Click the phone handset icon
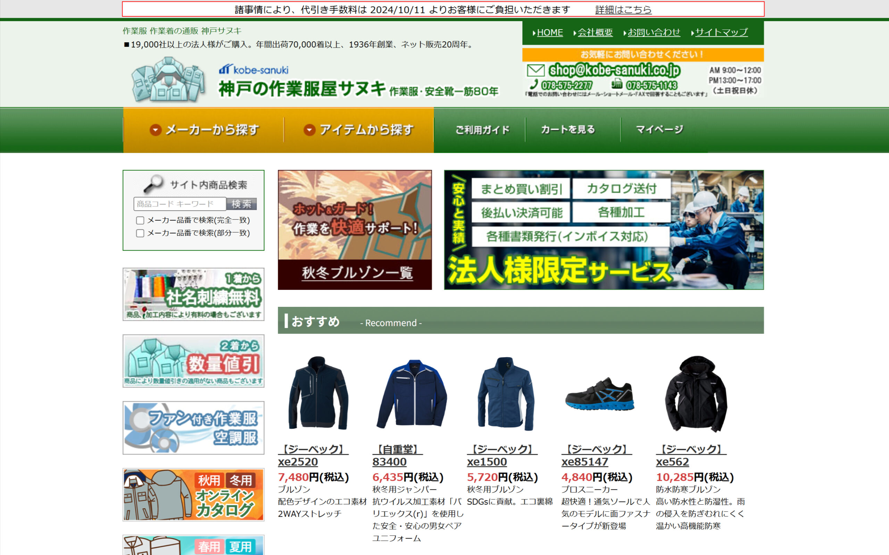This screenshot has height=555, width=889. 534,85
